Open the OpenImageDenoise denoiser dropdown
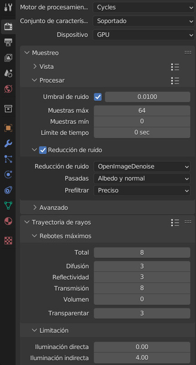The image size is (196, 365). pos(142,167)
